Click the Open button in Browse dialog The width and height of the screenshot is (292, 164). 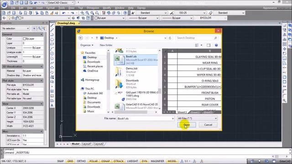(x=187, y=125)
